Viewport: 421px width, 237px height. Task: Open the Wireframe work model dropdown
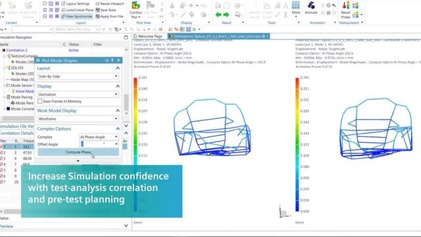pyautogui.click(x=78, y=118)
